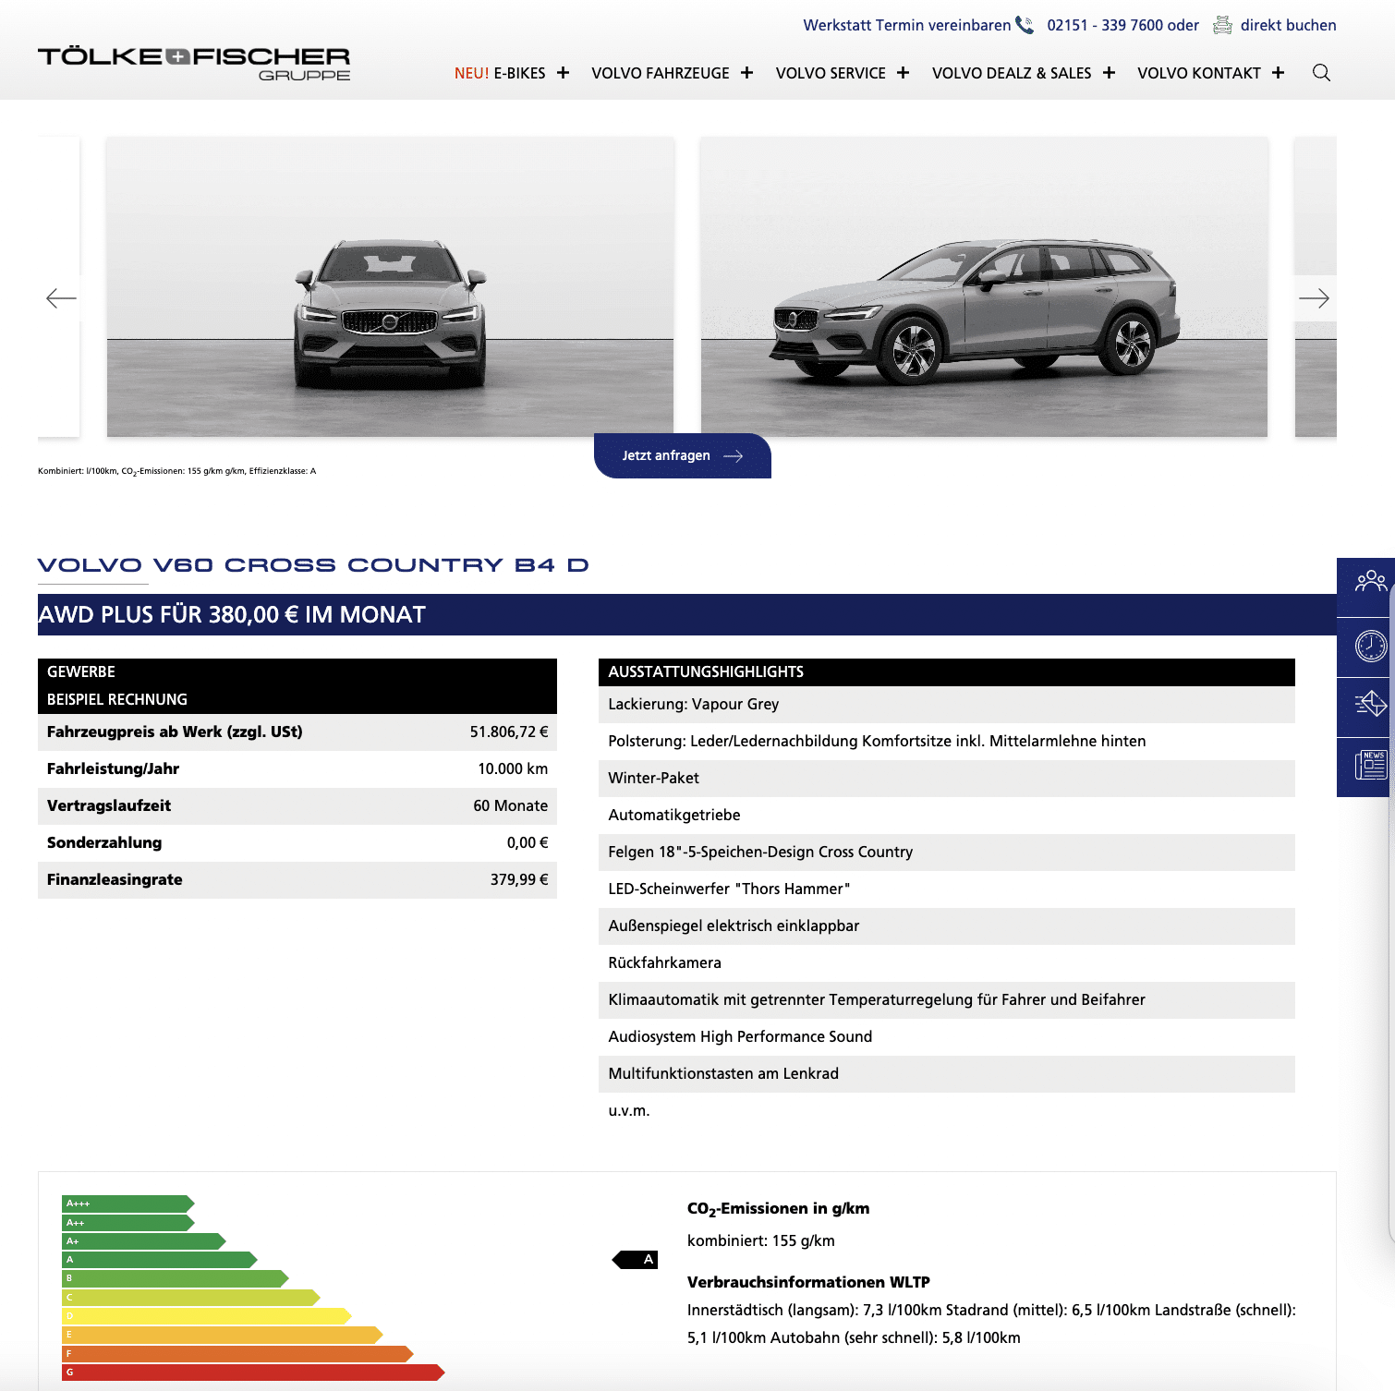Click the kombiniert: 155 g/km emission text
Image resolution: width=1395 pixels, height=1391 pixels.
tap(761, 1240)
